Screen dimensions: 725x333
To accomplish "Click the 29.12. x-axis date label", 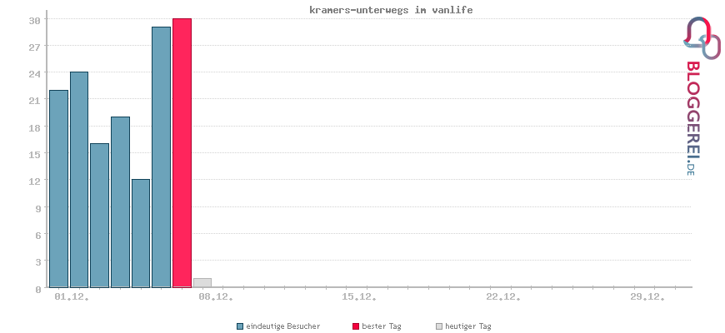I will coord(647,296).
